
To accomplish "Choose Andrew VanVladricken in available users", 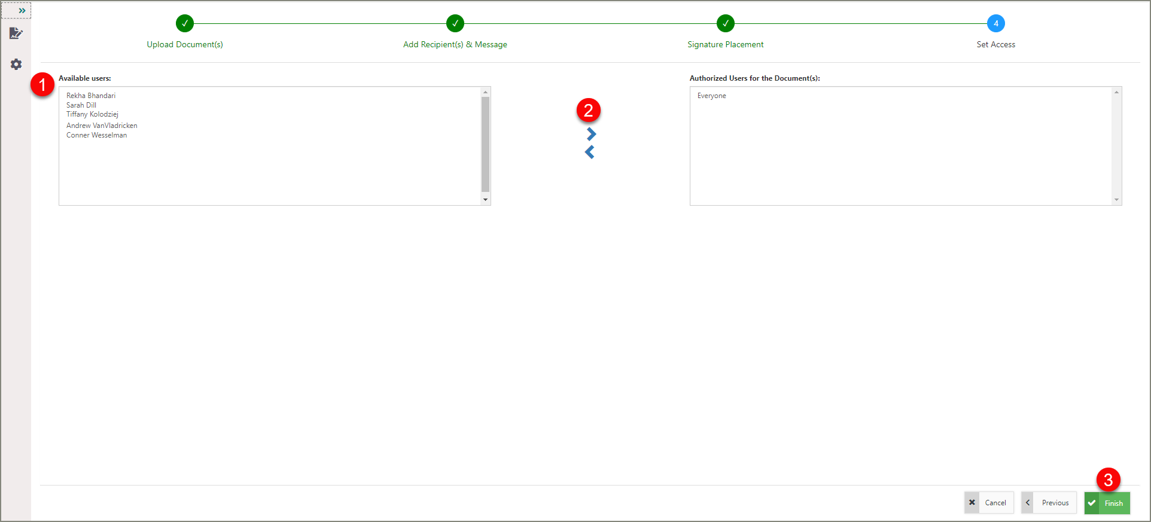I will (102, 126).
